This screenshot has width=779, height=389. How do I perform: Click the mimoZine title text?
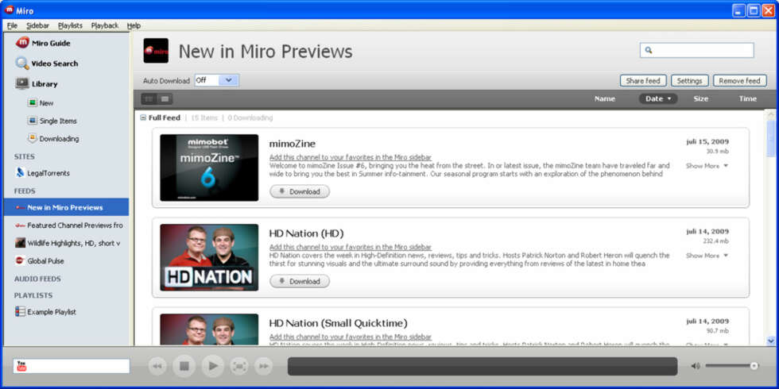tap(293, 144)
